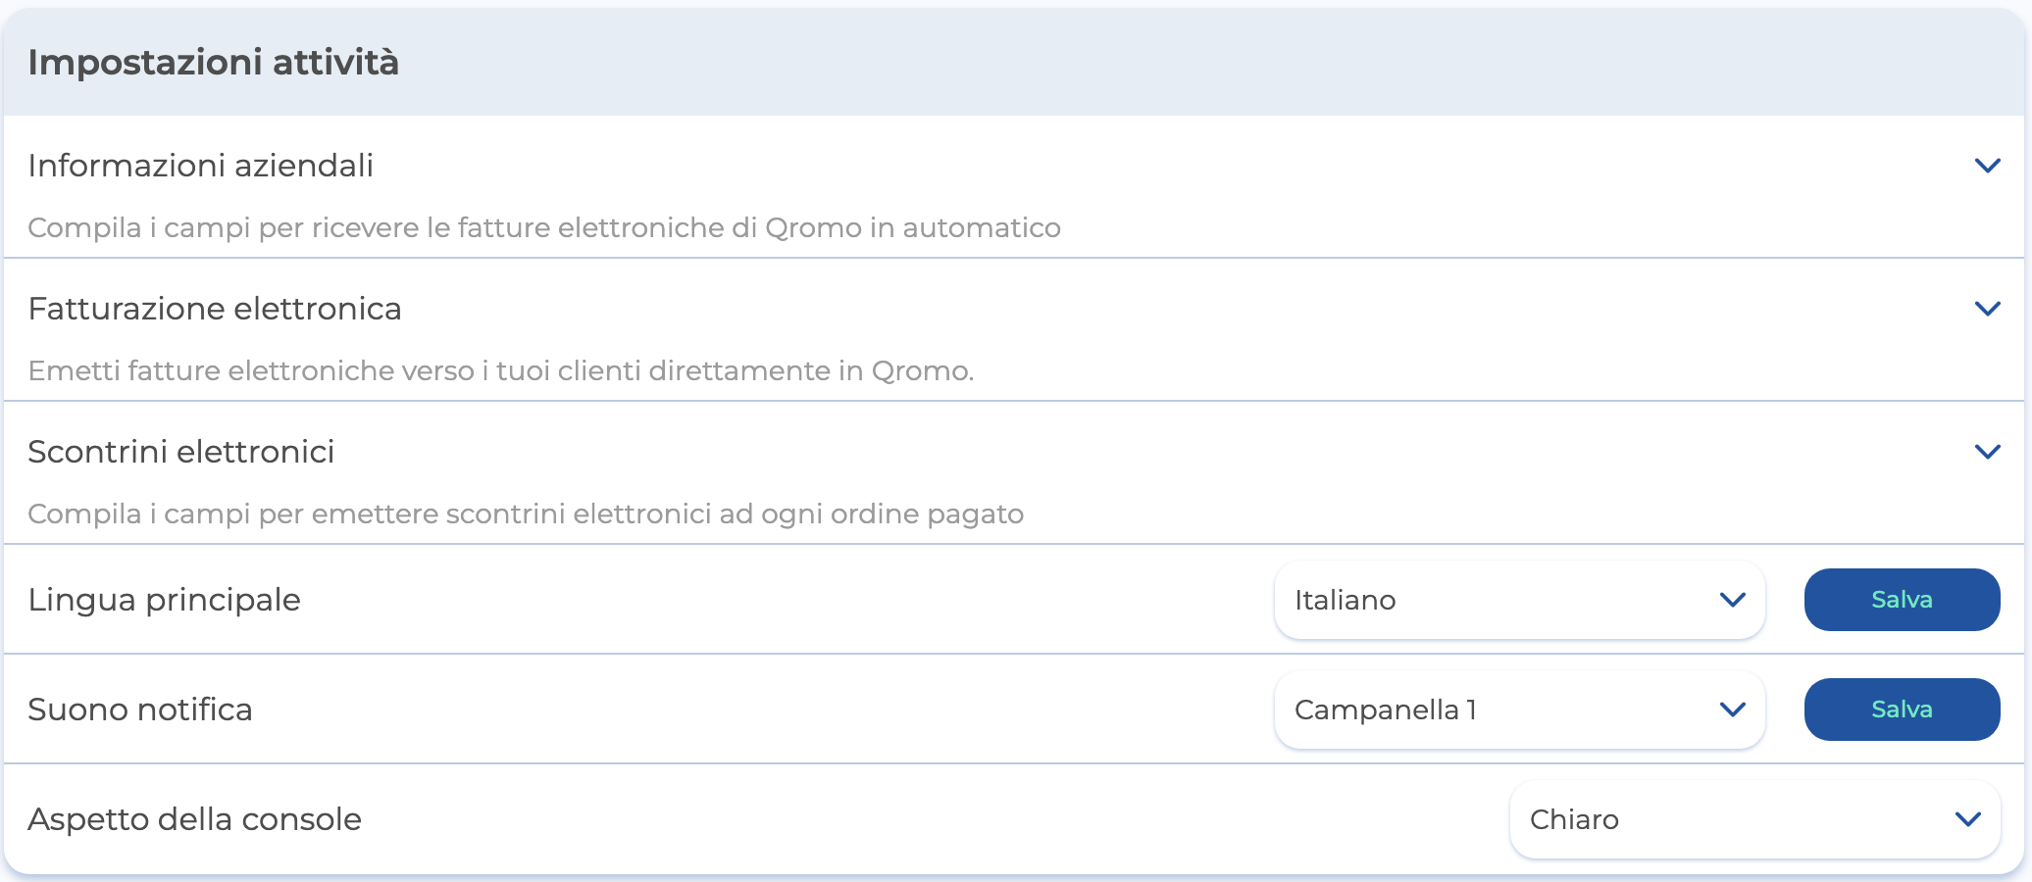Screen dimensions: 2032x882
Task: Click the 'Emetti fatture elettroniche' description text
Action: coord(500,370)
